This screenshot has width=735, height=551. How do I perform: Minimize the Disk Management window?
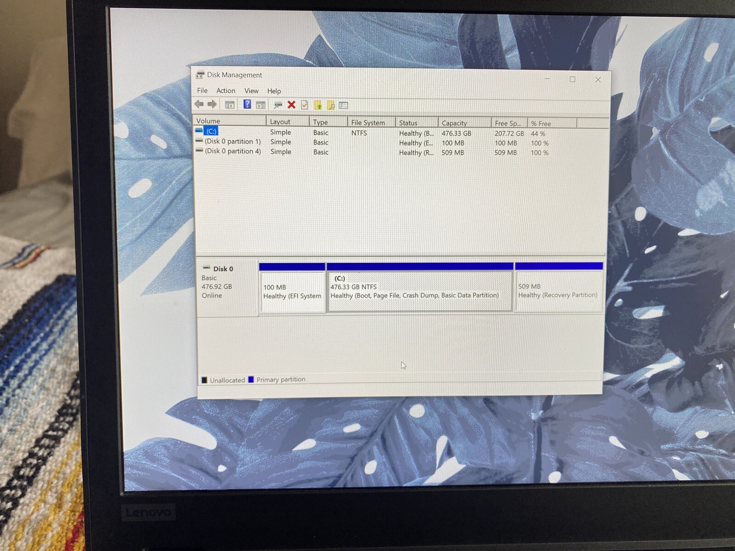tap(547, 79)
